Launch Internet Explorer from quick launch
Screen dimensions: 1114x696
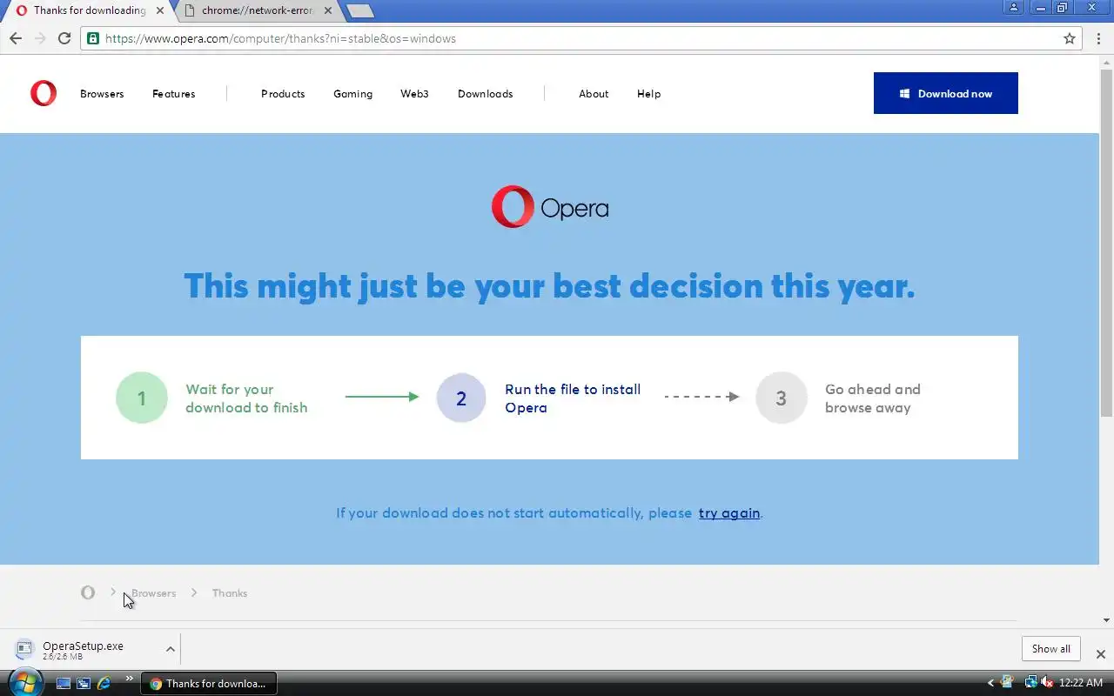click(104, 683)
